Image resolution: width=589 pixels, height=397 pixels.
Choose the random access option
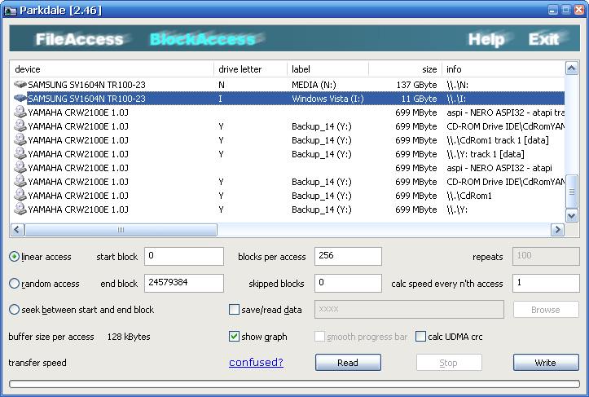coord(15,284)
